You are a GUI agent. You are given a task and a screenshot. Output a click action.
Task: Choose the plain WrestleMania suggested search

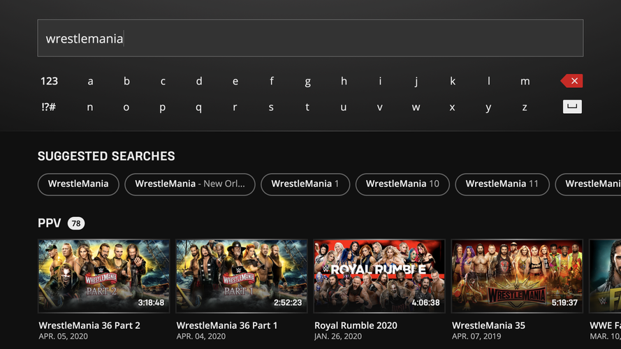coord(78,184)
